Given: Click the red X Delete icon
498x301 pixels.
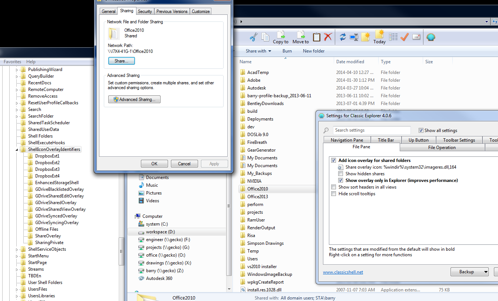Looking at the screenshot, I should [328, 37].
